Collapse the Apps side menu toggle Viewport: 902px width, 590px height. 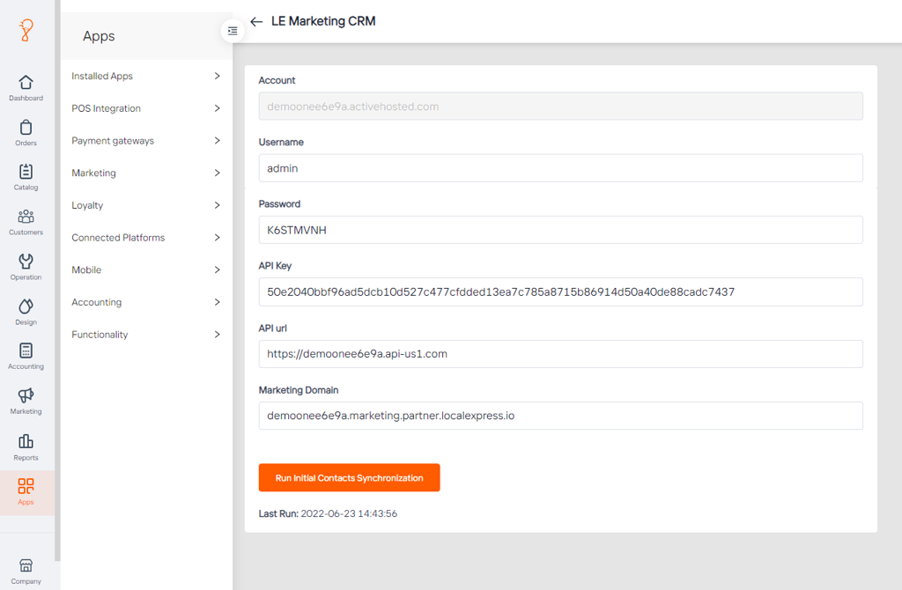click(233, 31)
